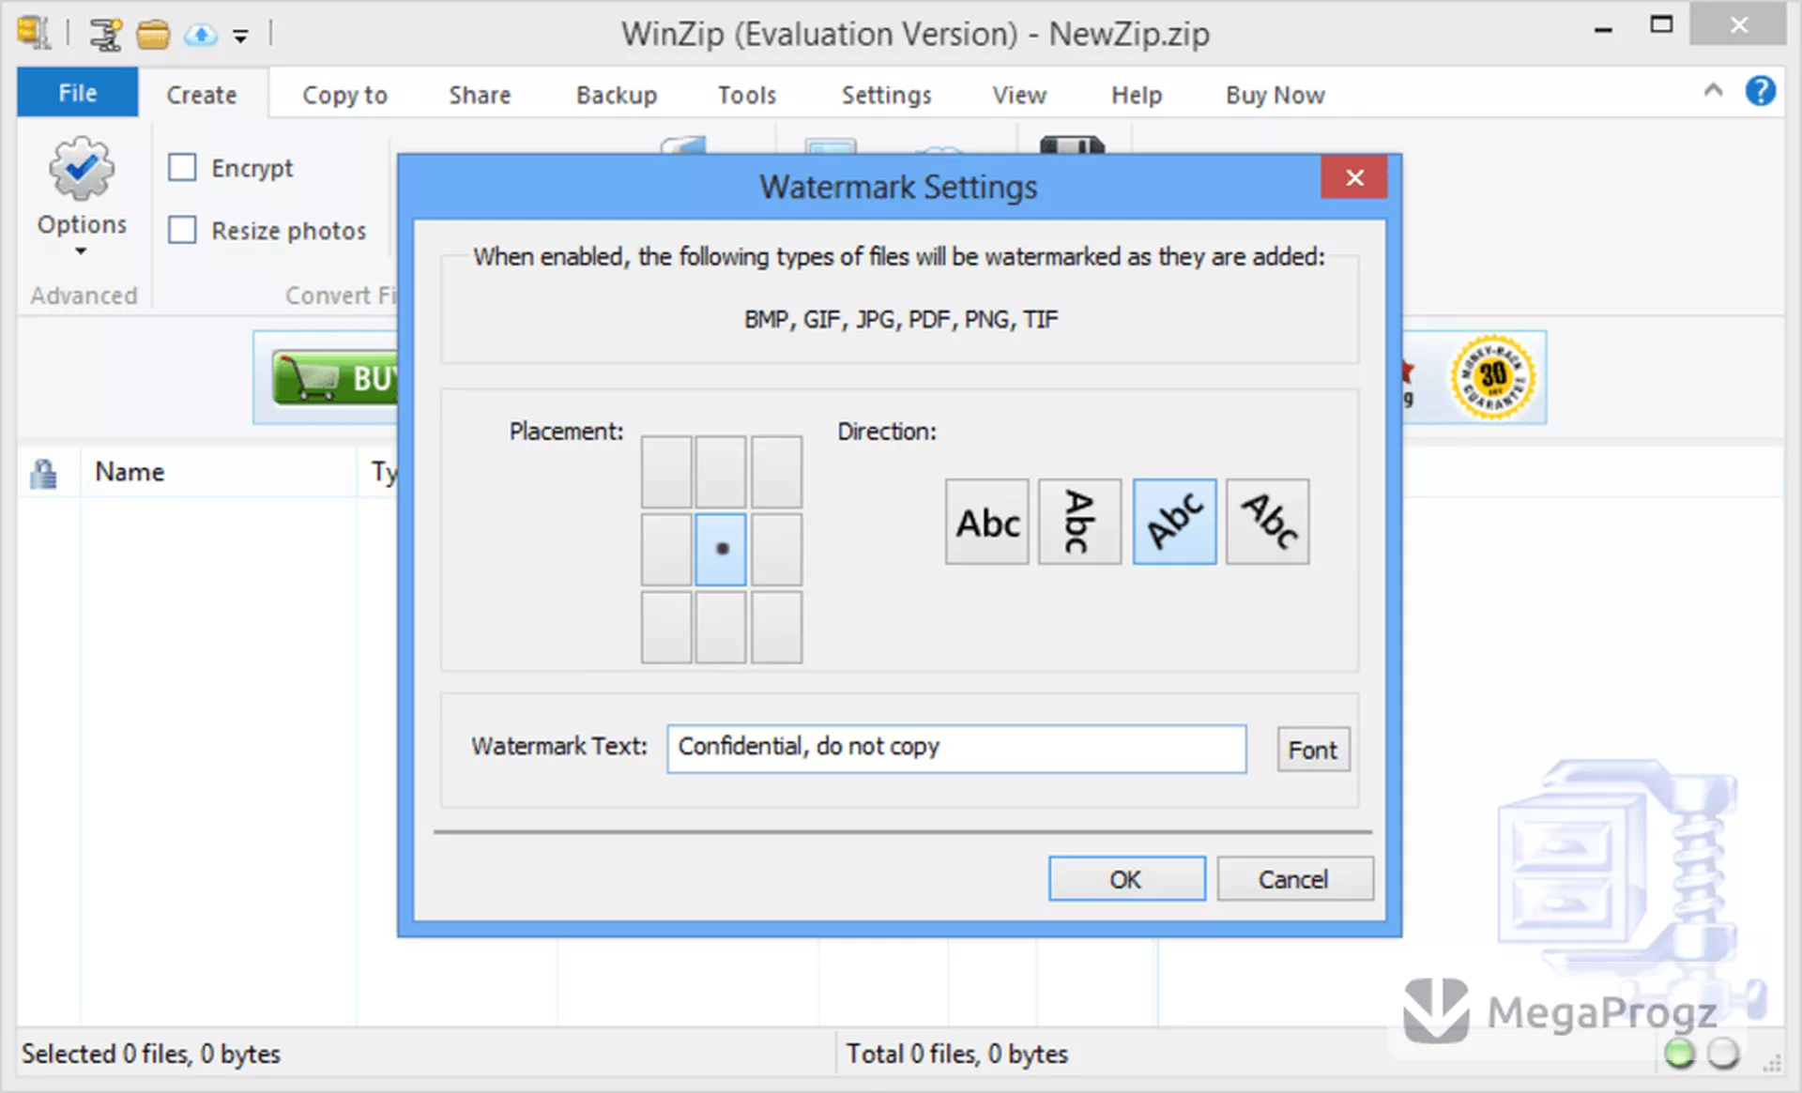Click the Name column header
1802x1093 pixels.
[218, 472]
